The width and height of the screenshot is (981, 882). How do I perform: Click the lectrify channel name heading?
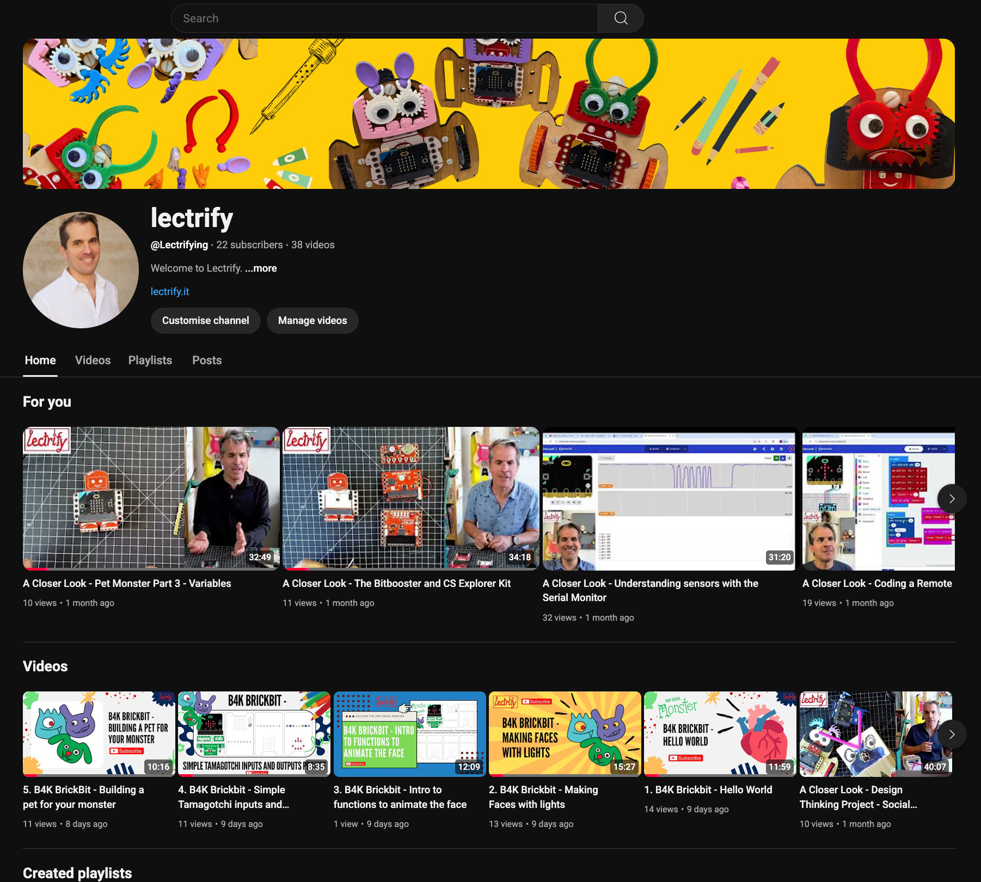point(192,218)
